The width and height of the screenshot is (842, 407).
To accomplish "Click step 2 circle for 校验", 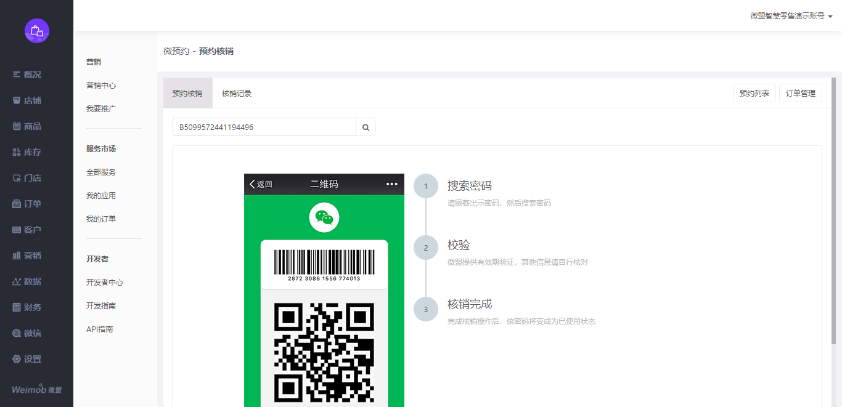I will click(x=426, y=248).
